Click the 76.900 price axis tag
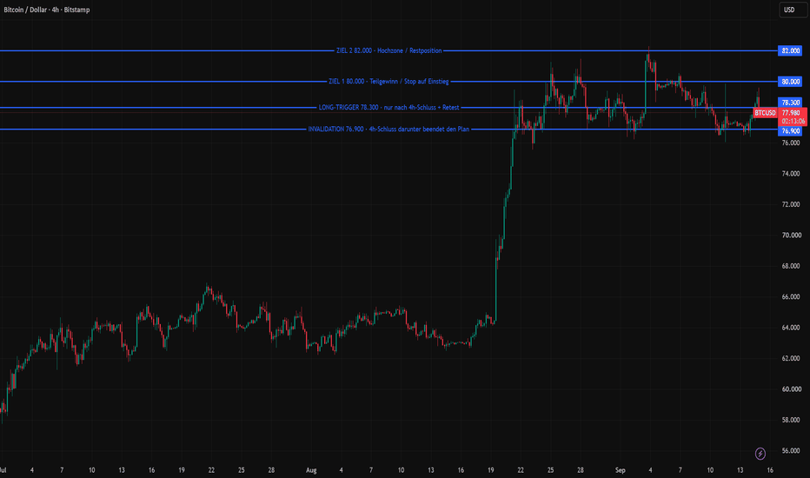 click(790, 131)
